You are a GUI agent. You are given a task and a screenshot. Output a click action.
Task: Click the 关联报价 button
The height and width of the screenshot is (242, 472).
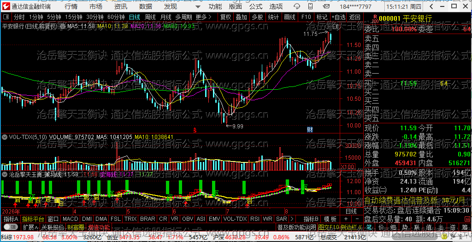53,227
